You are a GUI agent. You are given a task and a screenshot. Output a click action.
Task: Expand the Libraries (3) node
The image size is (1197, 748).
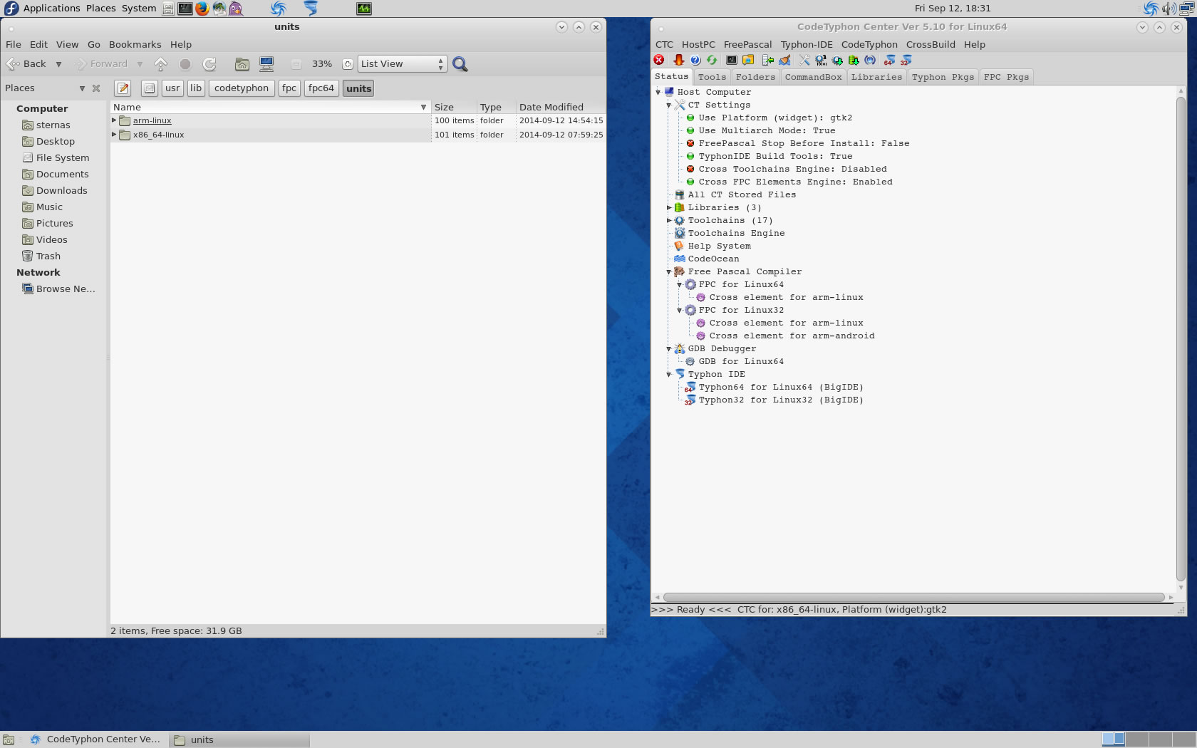pos(669,207)
